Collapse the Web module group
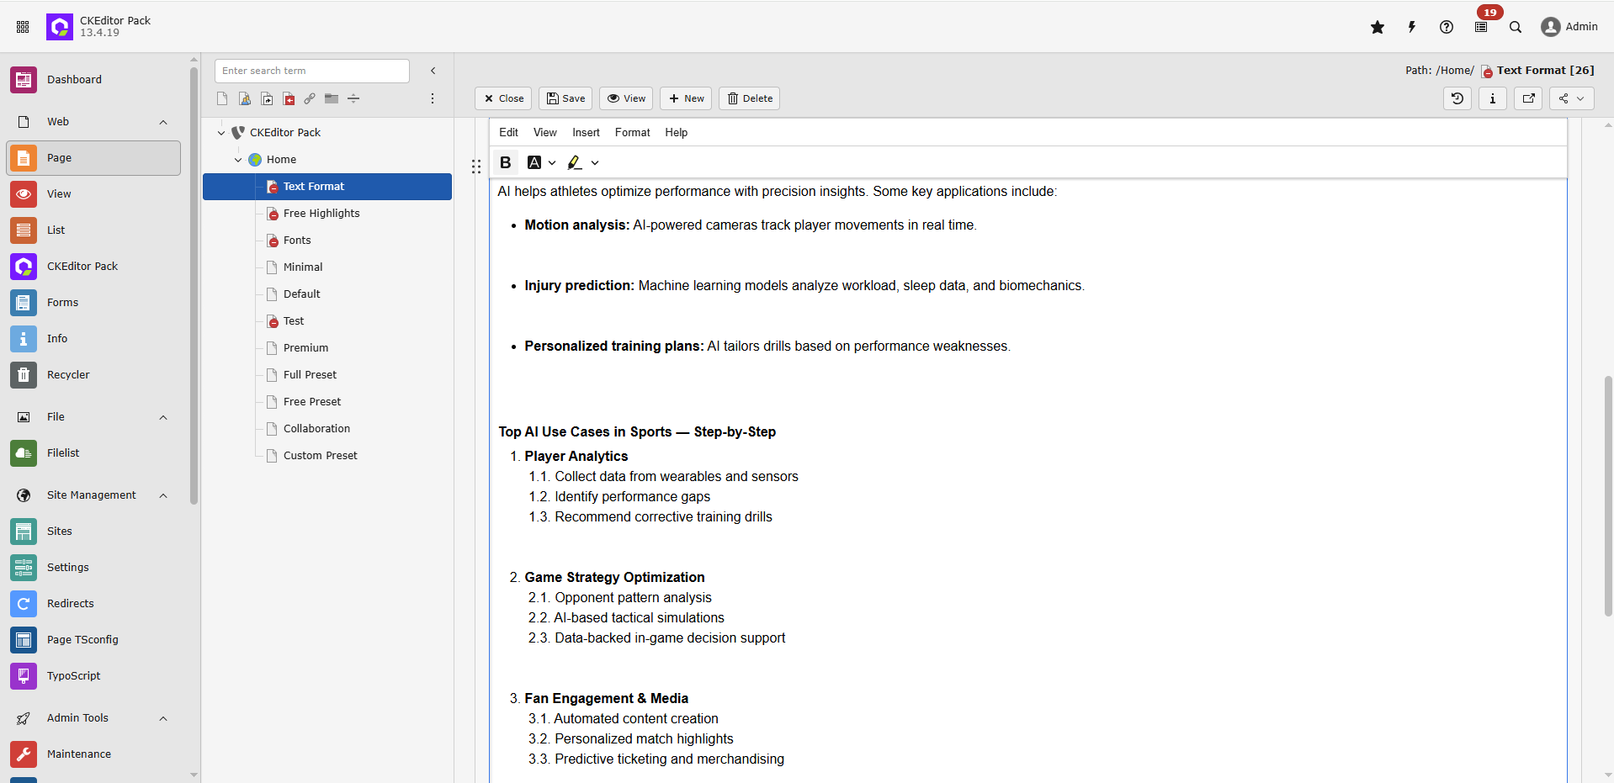 pos(163,122)
